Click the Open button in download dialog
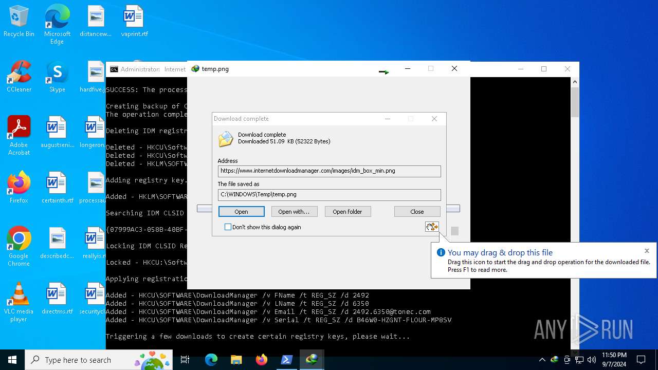The image size is (658, 370). coord(242,212)
